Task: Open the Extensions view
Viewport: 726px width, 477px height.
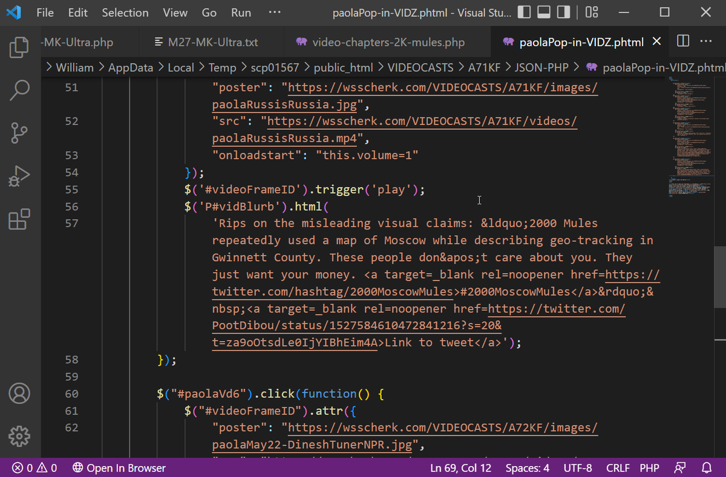Action: click(x=20, y=219)
